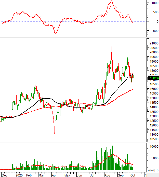The width and height of the screenshot is (159, 177).
Task: Select the Dec label on time axis
Action: point(5,175)
